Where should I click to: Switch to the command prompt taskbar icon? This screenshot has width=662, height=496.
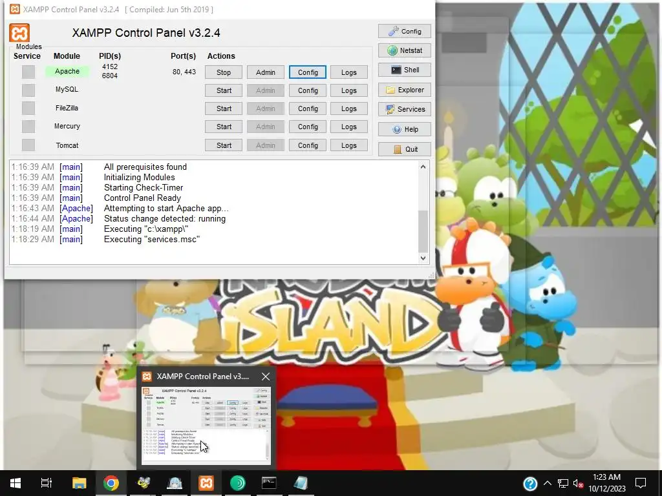(269, 483)
